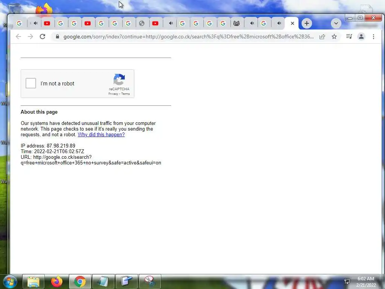Reload the current page
This screenshot has height=289, width=385.
tap(42, 37)
